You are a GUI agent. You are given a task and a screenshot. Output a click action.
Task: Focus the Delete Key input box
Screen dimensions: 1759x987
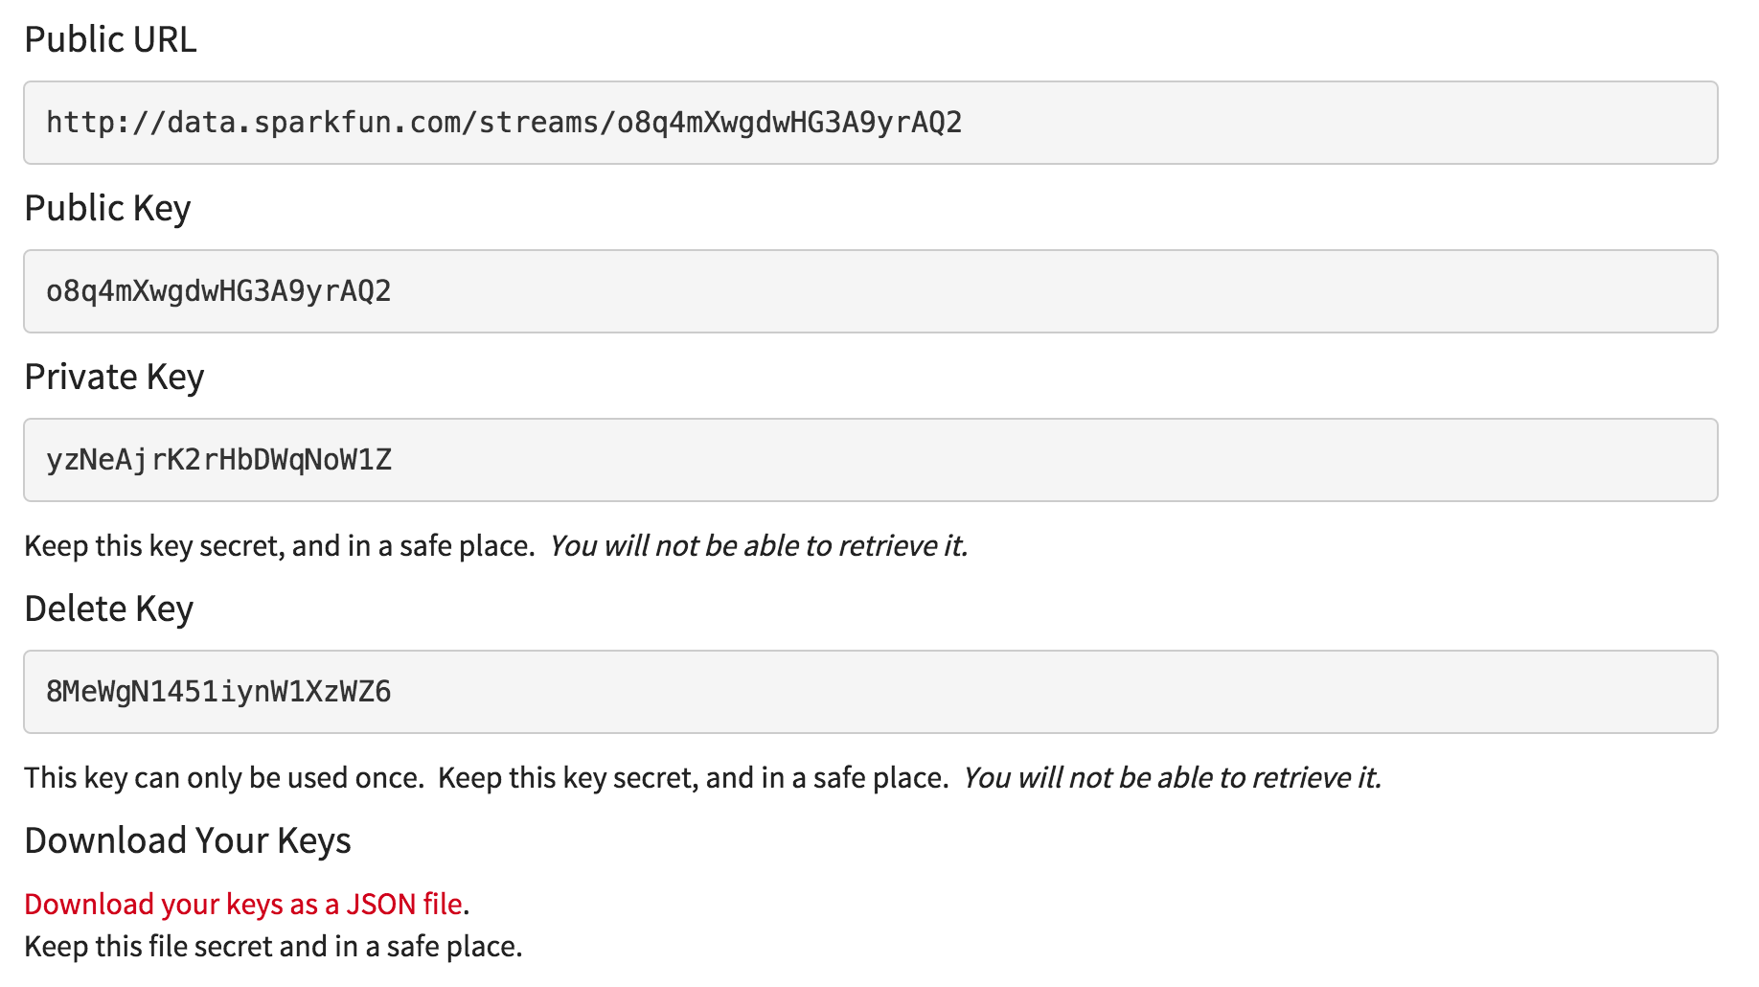coord(870,692)
